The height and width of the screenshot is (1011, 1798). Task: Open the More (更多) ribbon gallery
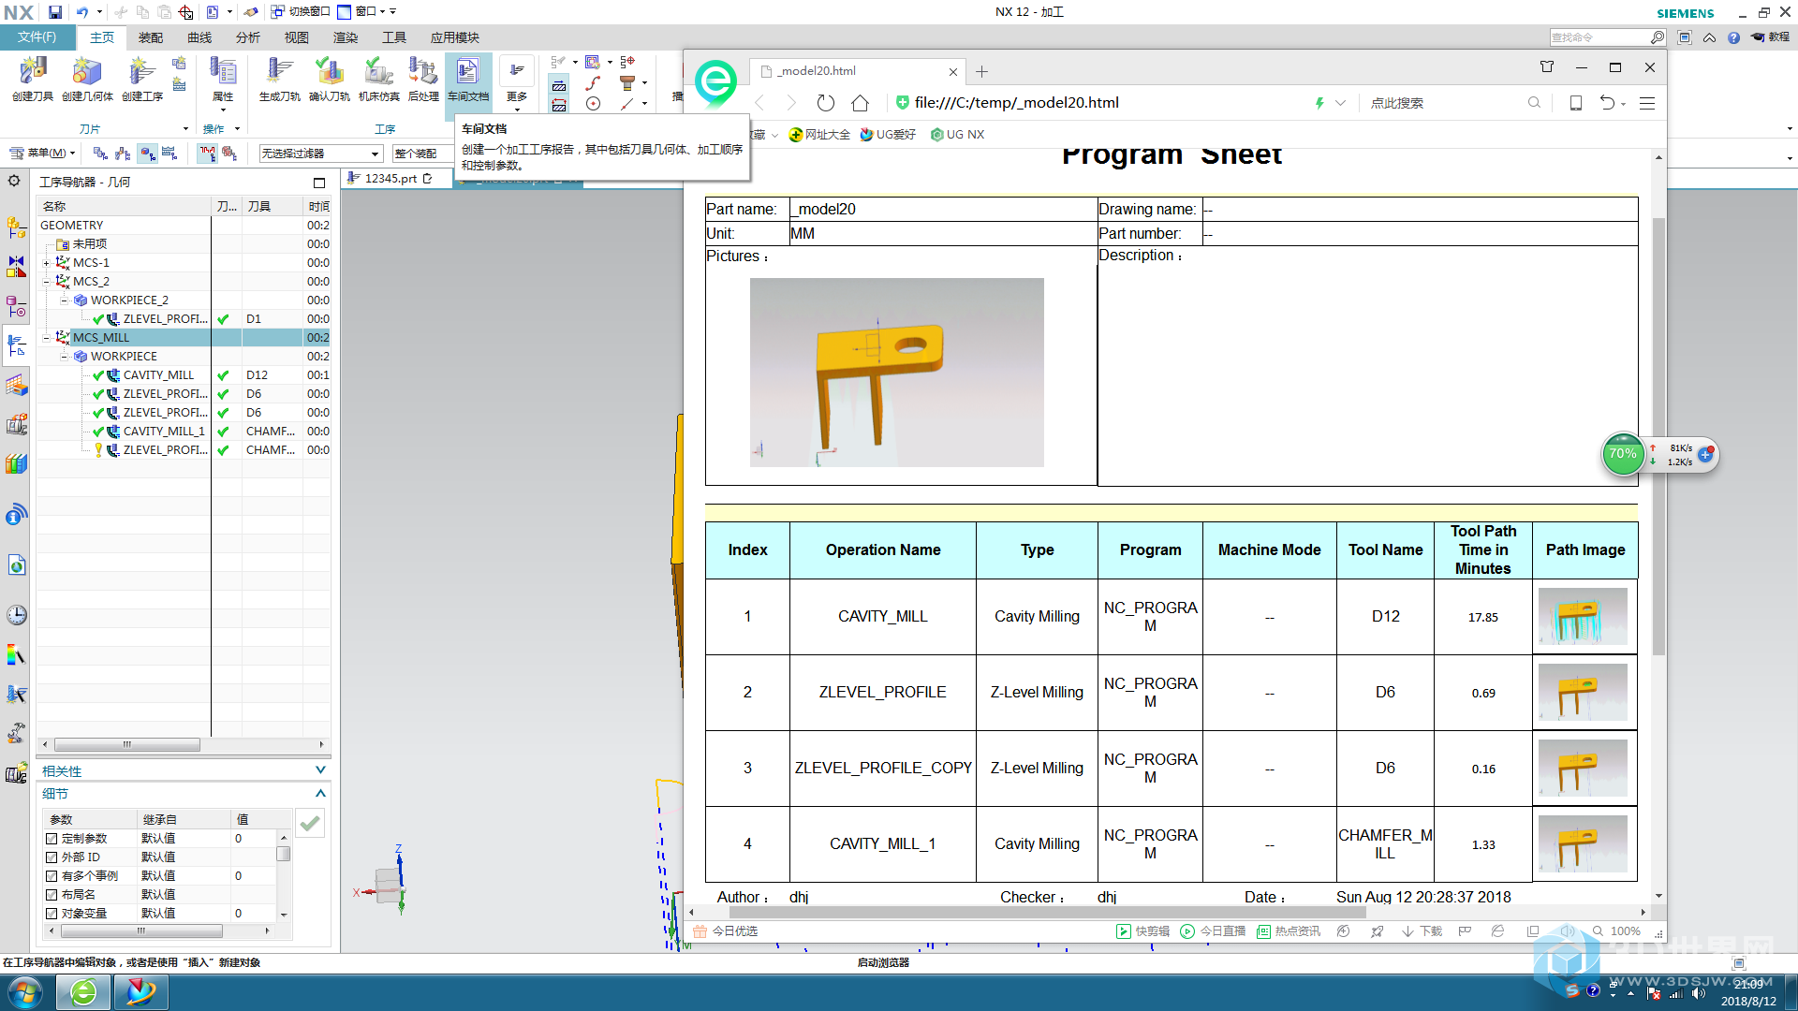pyautogui.click(x=517, y=79)
